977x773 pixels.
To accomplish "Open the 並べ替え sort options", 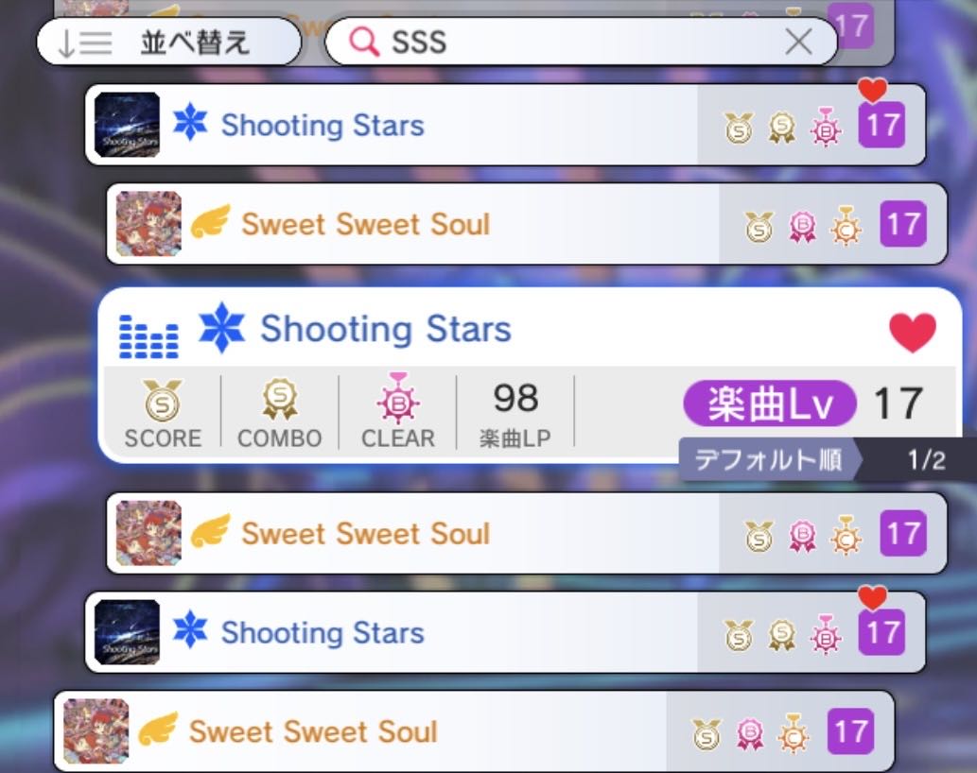I will pos(169,42).
